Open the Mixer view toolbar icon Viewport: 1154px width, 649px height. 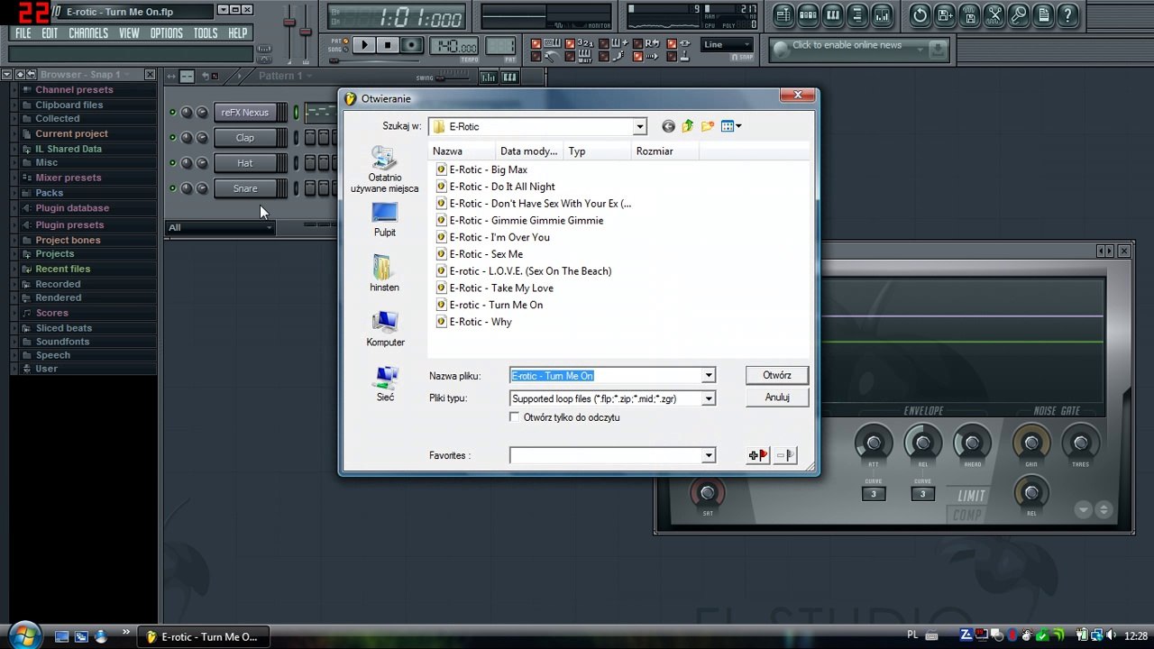pos(883,14)
